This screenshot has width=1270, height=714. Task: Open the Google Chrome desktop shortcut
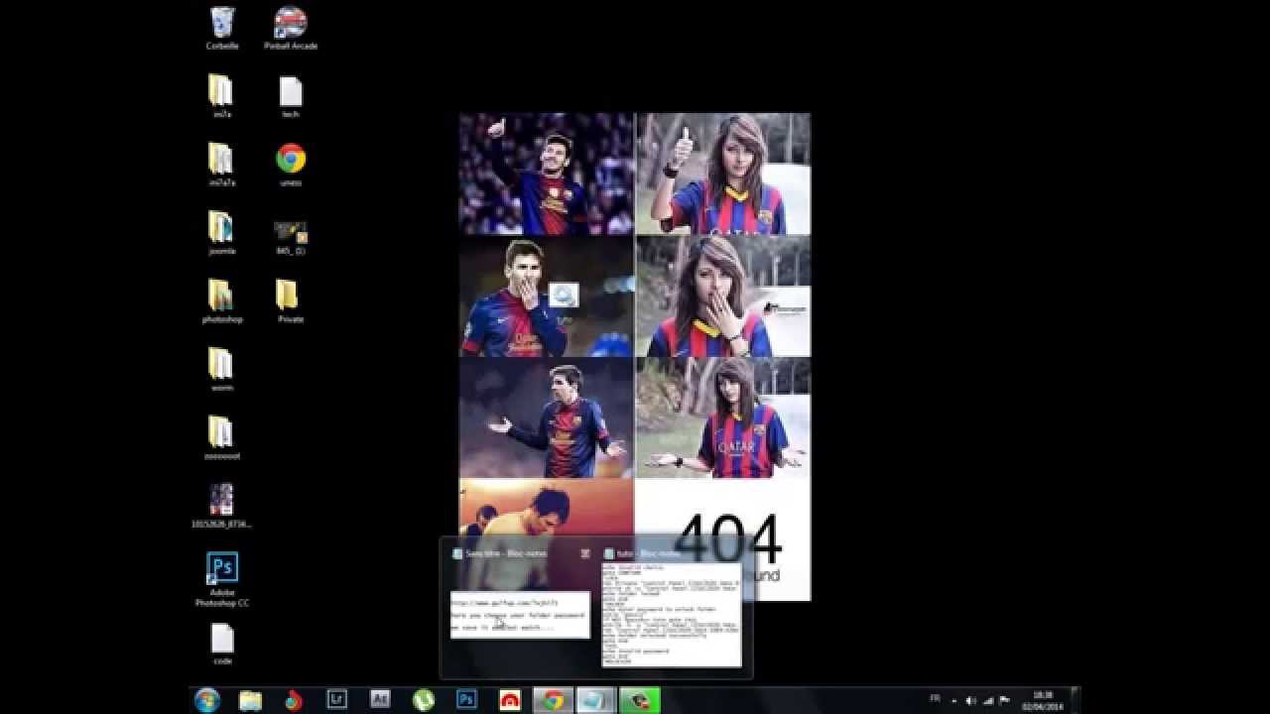click(x=290, y=165)
